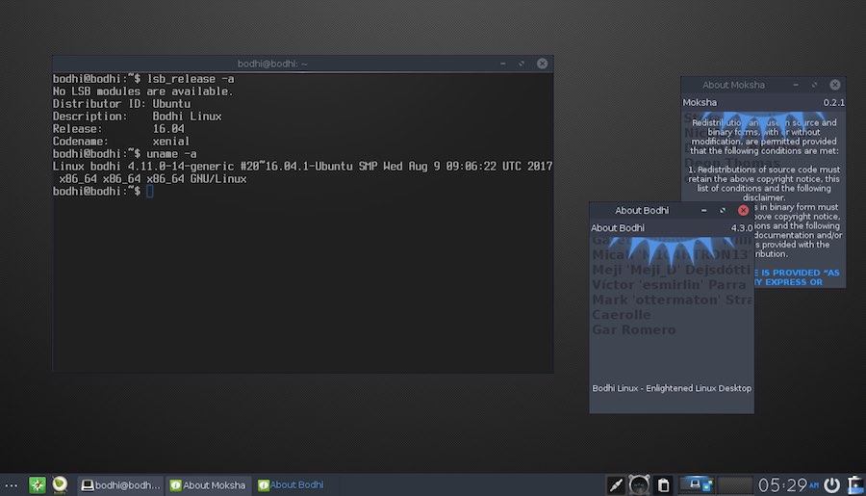
Task: Click 'Codename: xenial' terminal line
Action: tap(121, 141)
